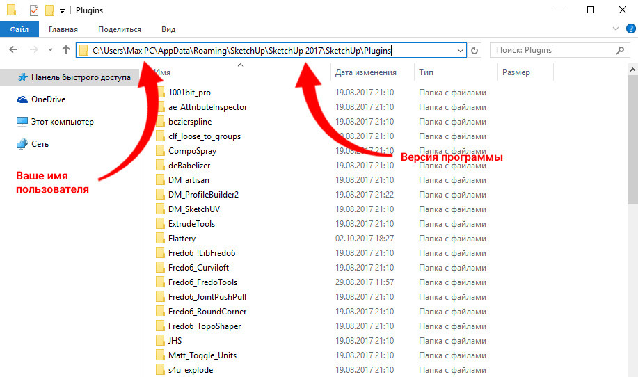Select the clf_loose_to_groups folder

[205, 136]
